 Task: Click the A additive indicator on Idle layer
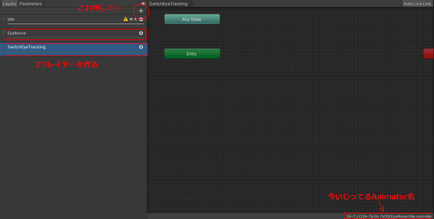click(136, 19)
